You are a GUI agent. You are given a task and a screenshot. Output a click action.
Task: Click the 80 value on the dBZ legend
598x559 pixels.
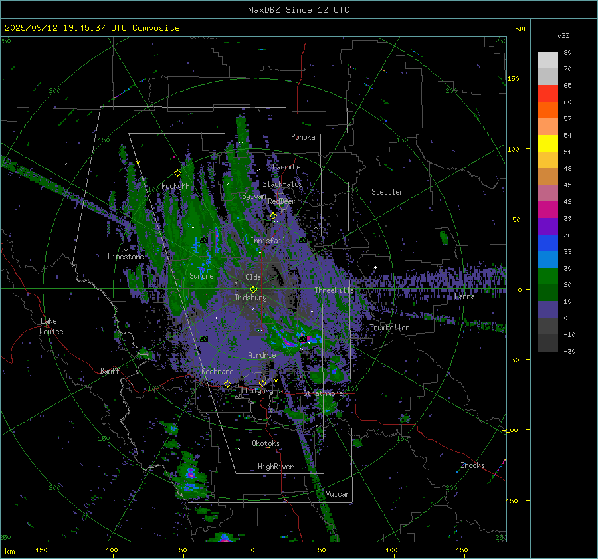[567, 53]
